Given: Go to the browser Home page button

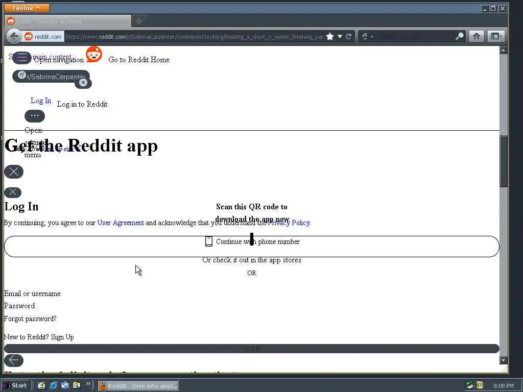Looking at the screenshot, I should tap(477, 36).
